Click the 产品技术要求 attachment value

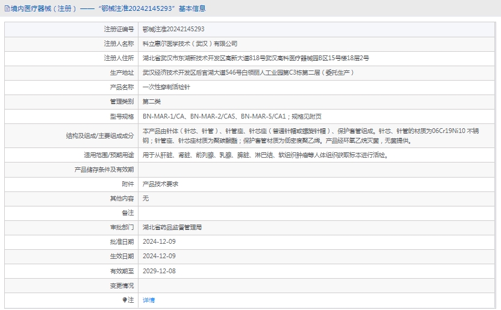(x=160, y=184)
